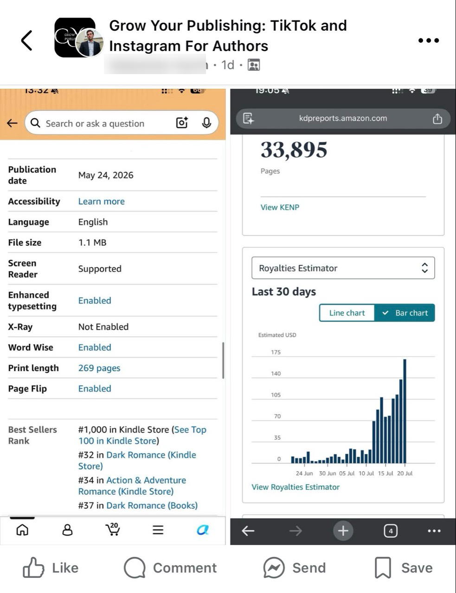456x593 pixels.
Task: Tap the Amazon page scrollbar handle
Action: tap(223, 361)
